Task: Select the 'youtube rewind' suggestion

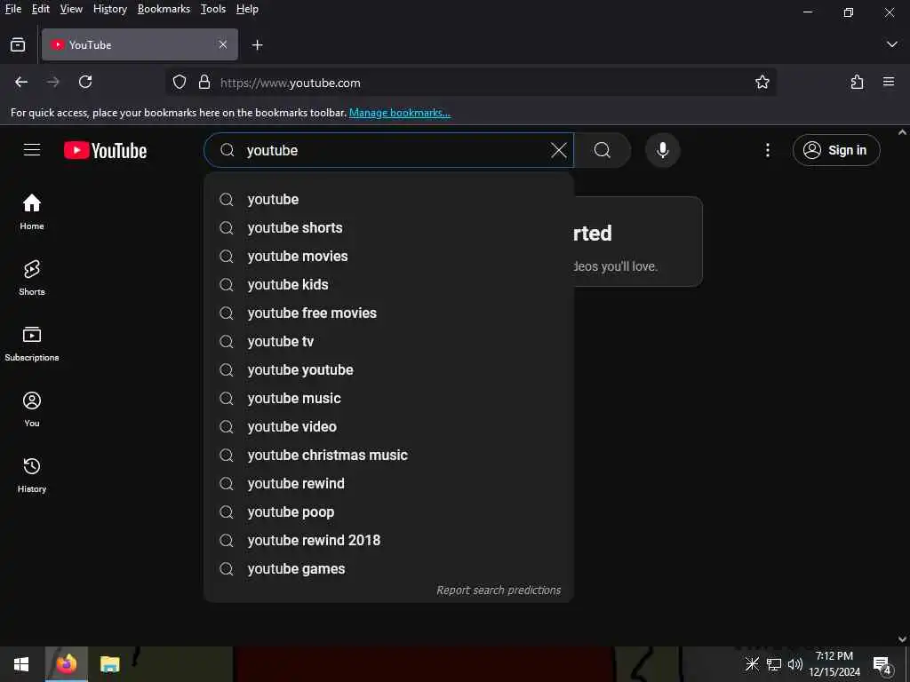Action: tap(389, 484)
